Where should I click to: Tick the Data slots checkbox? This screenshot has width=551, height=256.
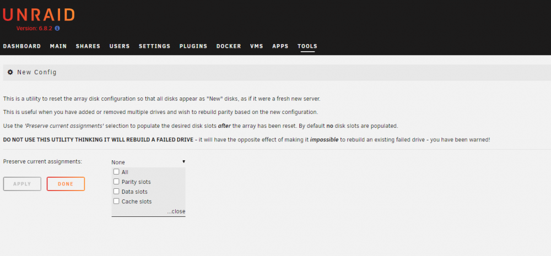point(116,192)
